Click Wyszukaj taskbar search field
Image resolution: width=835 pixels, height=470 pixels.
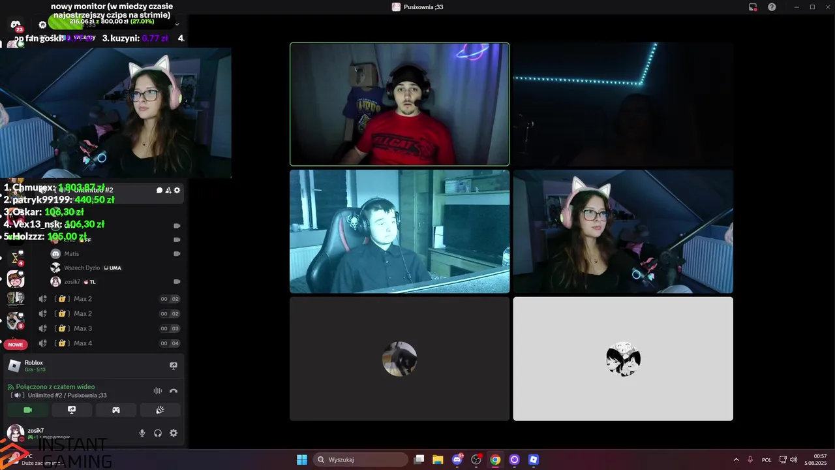point(361,460)
